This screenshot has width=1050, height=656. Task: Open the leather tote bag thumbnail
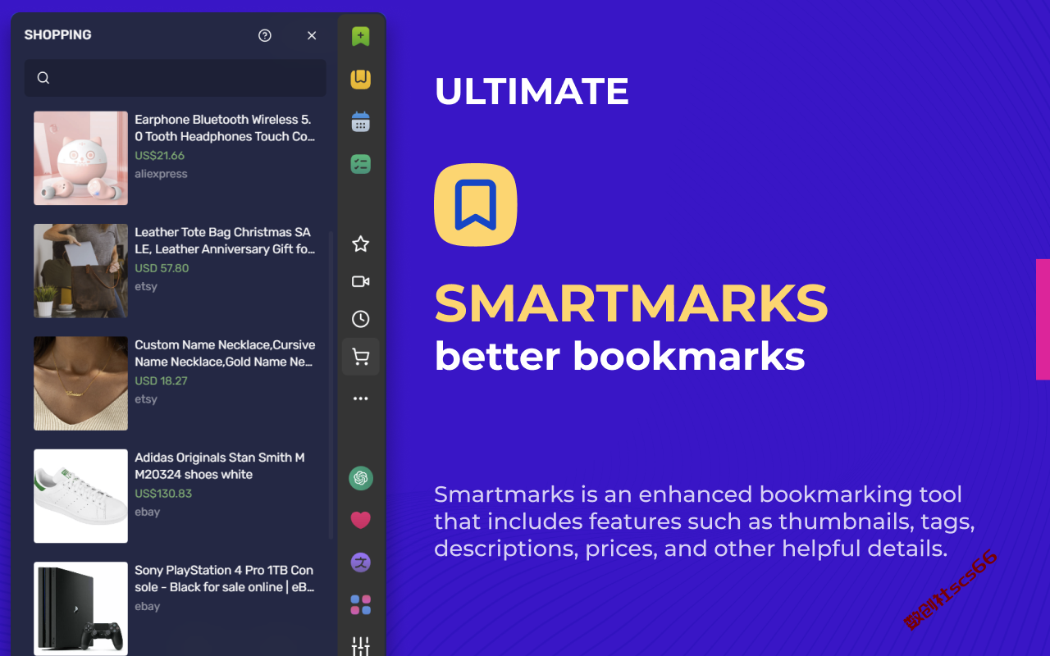point(80,271)
